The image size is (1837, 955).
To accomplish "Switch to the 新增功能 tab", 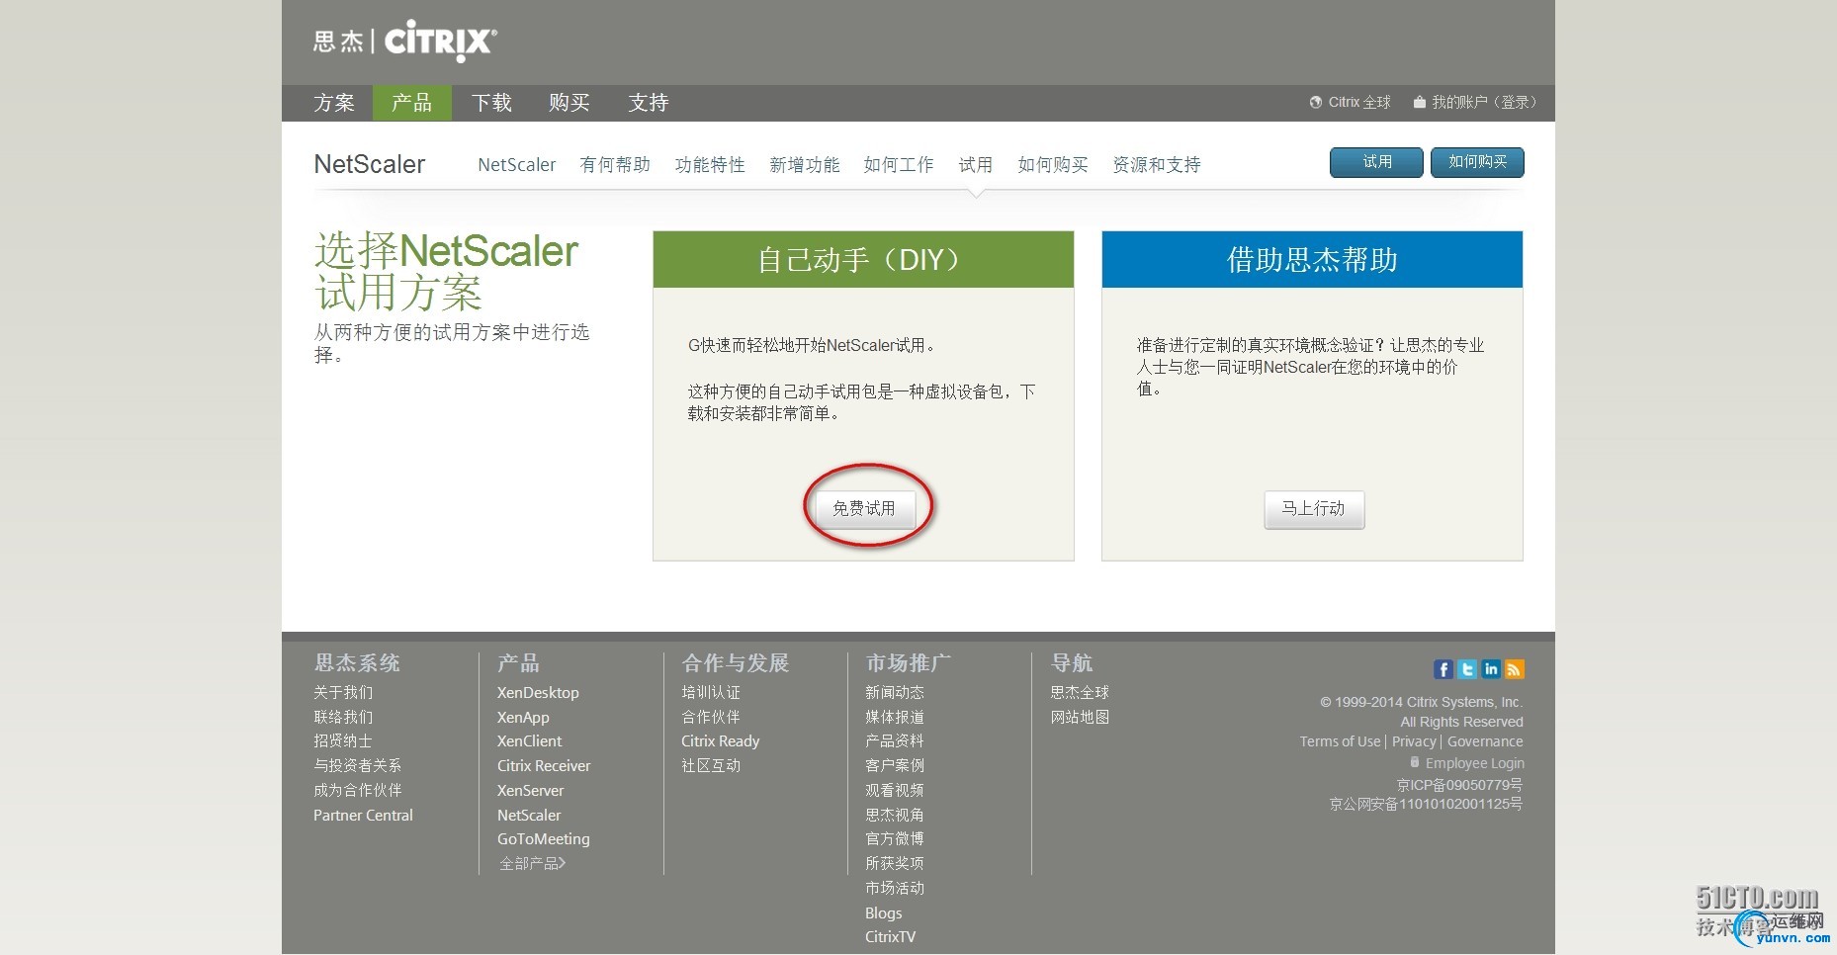I will [x=805, y=165].
